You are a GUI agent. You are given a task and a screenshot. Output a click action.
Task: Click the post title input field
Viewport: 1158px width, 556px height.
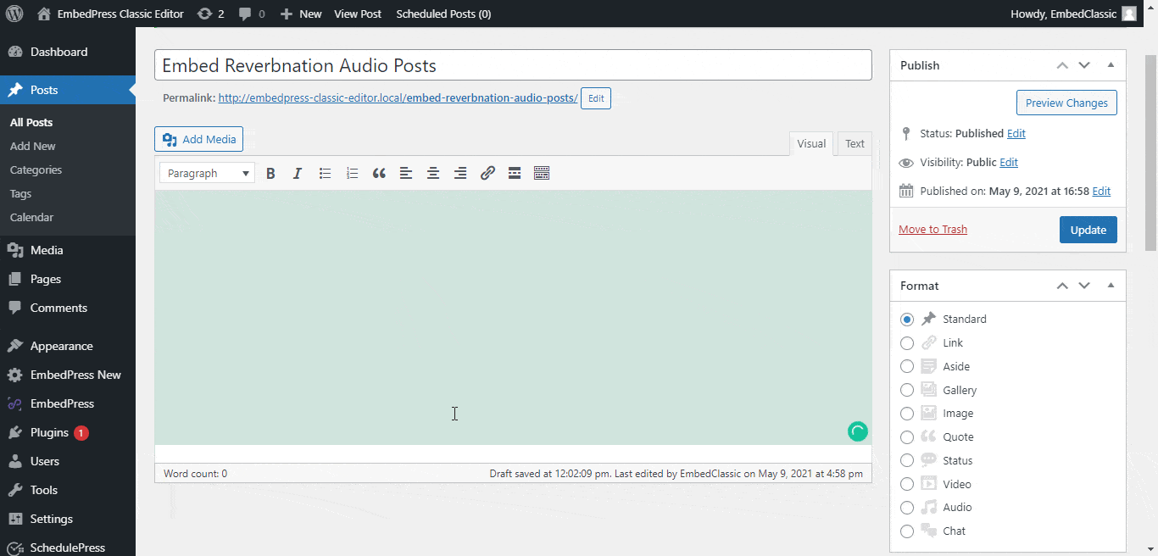513,65
